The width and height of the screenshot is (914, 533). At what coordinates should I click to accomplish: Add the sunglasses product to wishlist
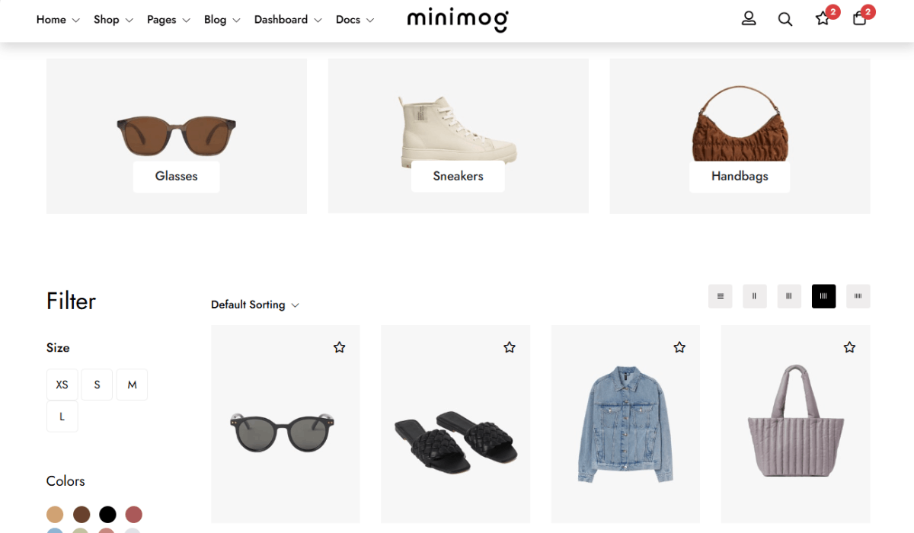(340, 347)
